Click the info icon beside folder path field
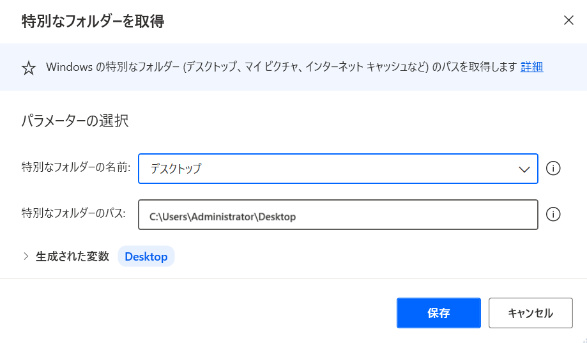 pyautogui.click(x=553, y=215)
